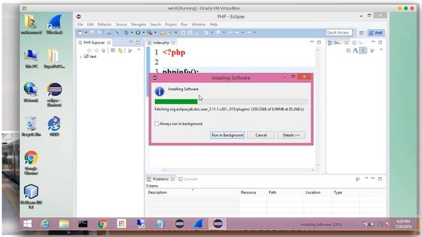The width and height of the screenshot is (422, 237).
Task: Enable Always run in background checkbox
Action: pyautogui.click(x=157, y=124)
